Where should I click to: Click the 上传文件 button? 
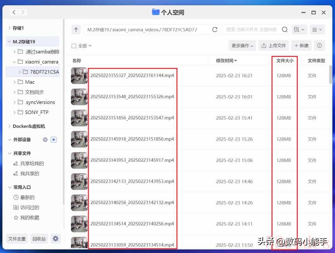point(274,46)
